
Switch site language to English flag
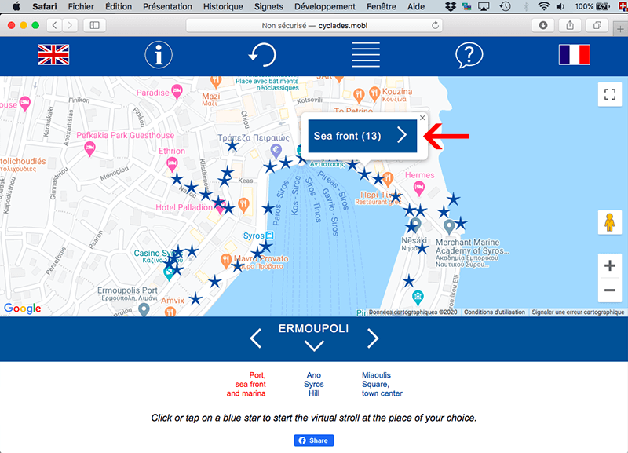[53, 54]
